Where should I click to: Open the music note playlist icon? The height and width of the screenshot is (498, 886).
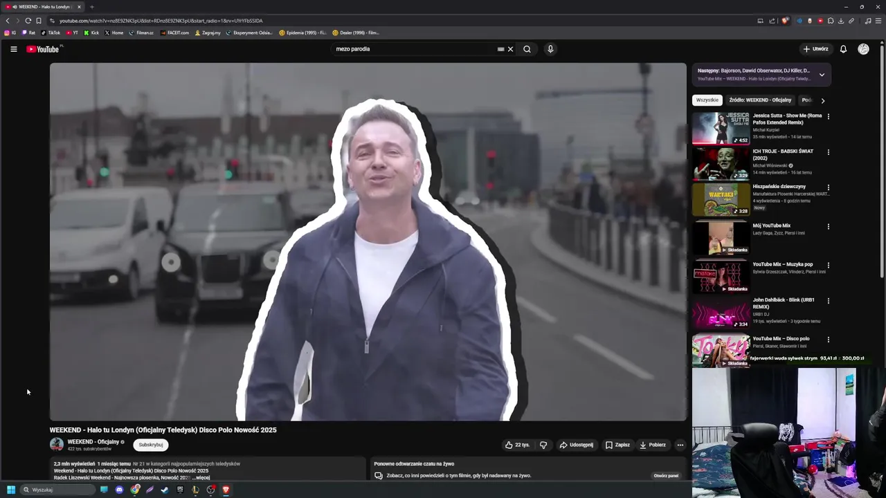pos(868,21)
